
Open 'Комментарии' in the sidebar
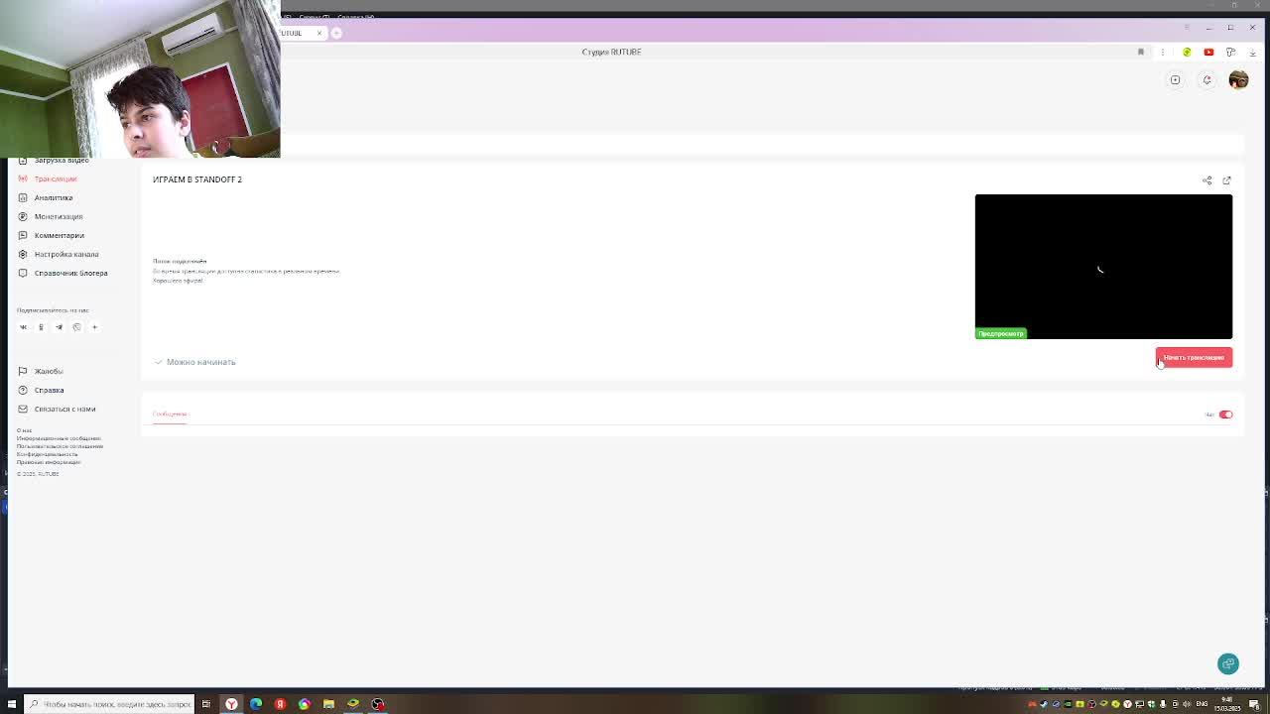coord(60,235)
